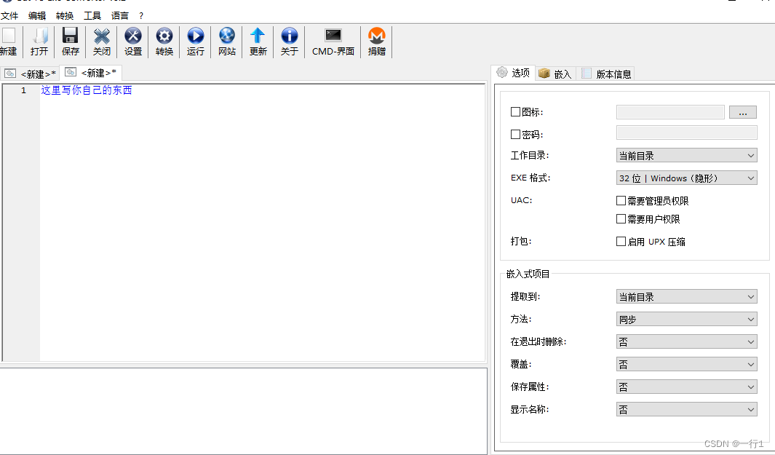This screenshot has width=775, height=455.
Task: Click the icon path input field
Action: (670, 112)
